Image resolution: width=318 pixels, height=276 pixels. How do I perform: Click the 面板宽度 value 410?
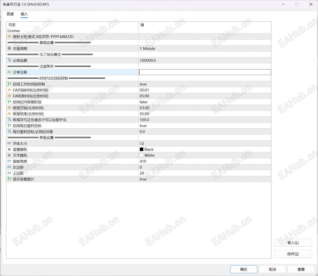pyautogui.click(x=143, y=161)
